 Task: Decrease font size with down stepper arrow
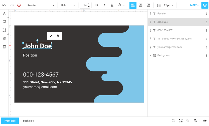click(x=89, y=7)
